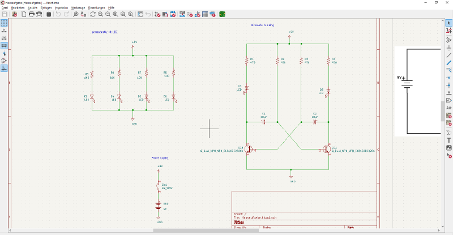Screen dimensions: 453x235
Task: Zoom out of the schematic
Action: click(x=108, y=14)
